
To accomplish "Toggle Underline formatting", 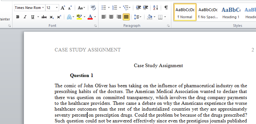I will pos(33,17).
